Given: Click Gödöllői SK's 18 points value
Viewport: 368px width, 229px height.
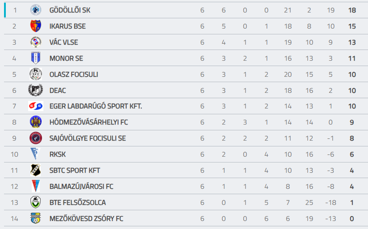Looking at the screenshot, I should [x=352, y=10].
